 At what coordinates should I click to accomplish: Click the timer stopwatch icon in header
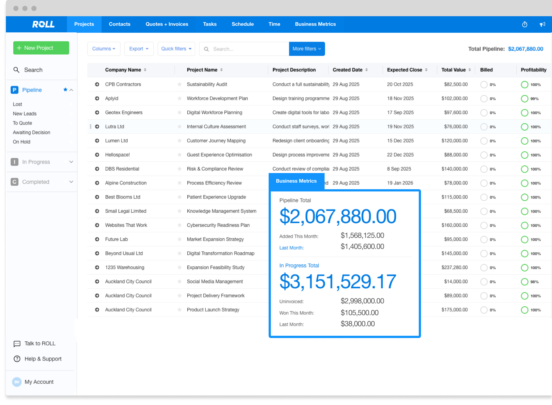pyautogui.click(x=525, y=24)
